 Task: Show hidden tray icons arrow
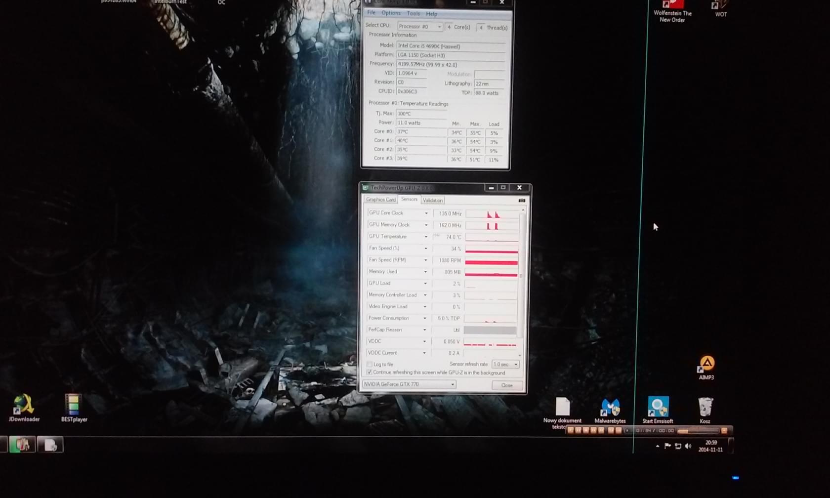pos(657,446)
